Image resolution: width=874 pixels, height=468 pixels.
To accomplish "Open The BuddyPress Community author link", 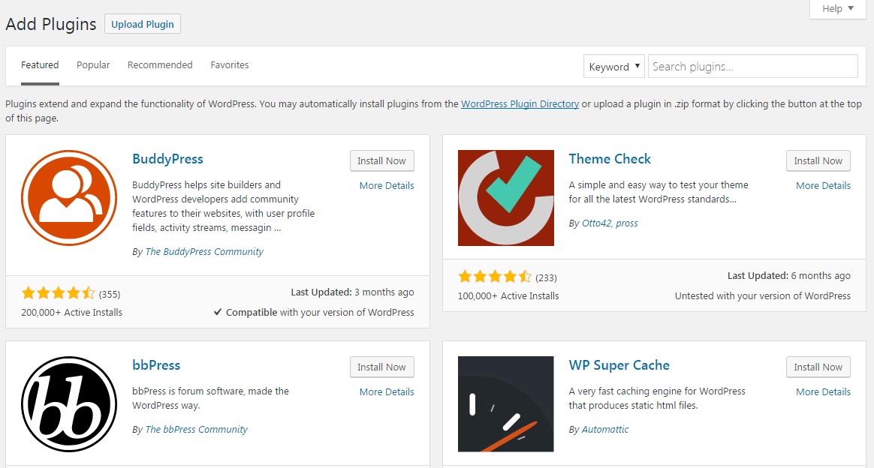I will pyautogui.click(x=204, y=251).
